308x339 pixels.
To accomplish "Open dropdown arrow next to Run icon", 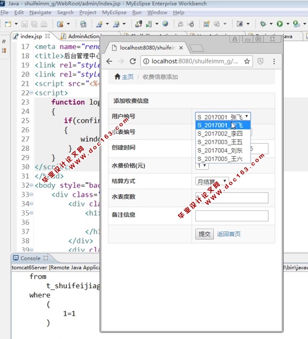I will 288,24.
